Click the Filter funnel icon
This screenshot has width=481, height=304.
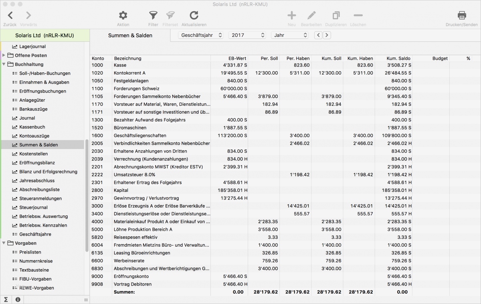point(153,16)
